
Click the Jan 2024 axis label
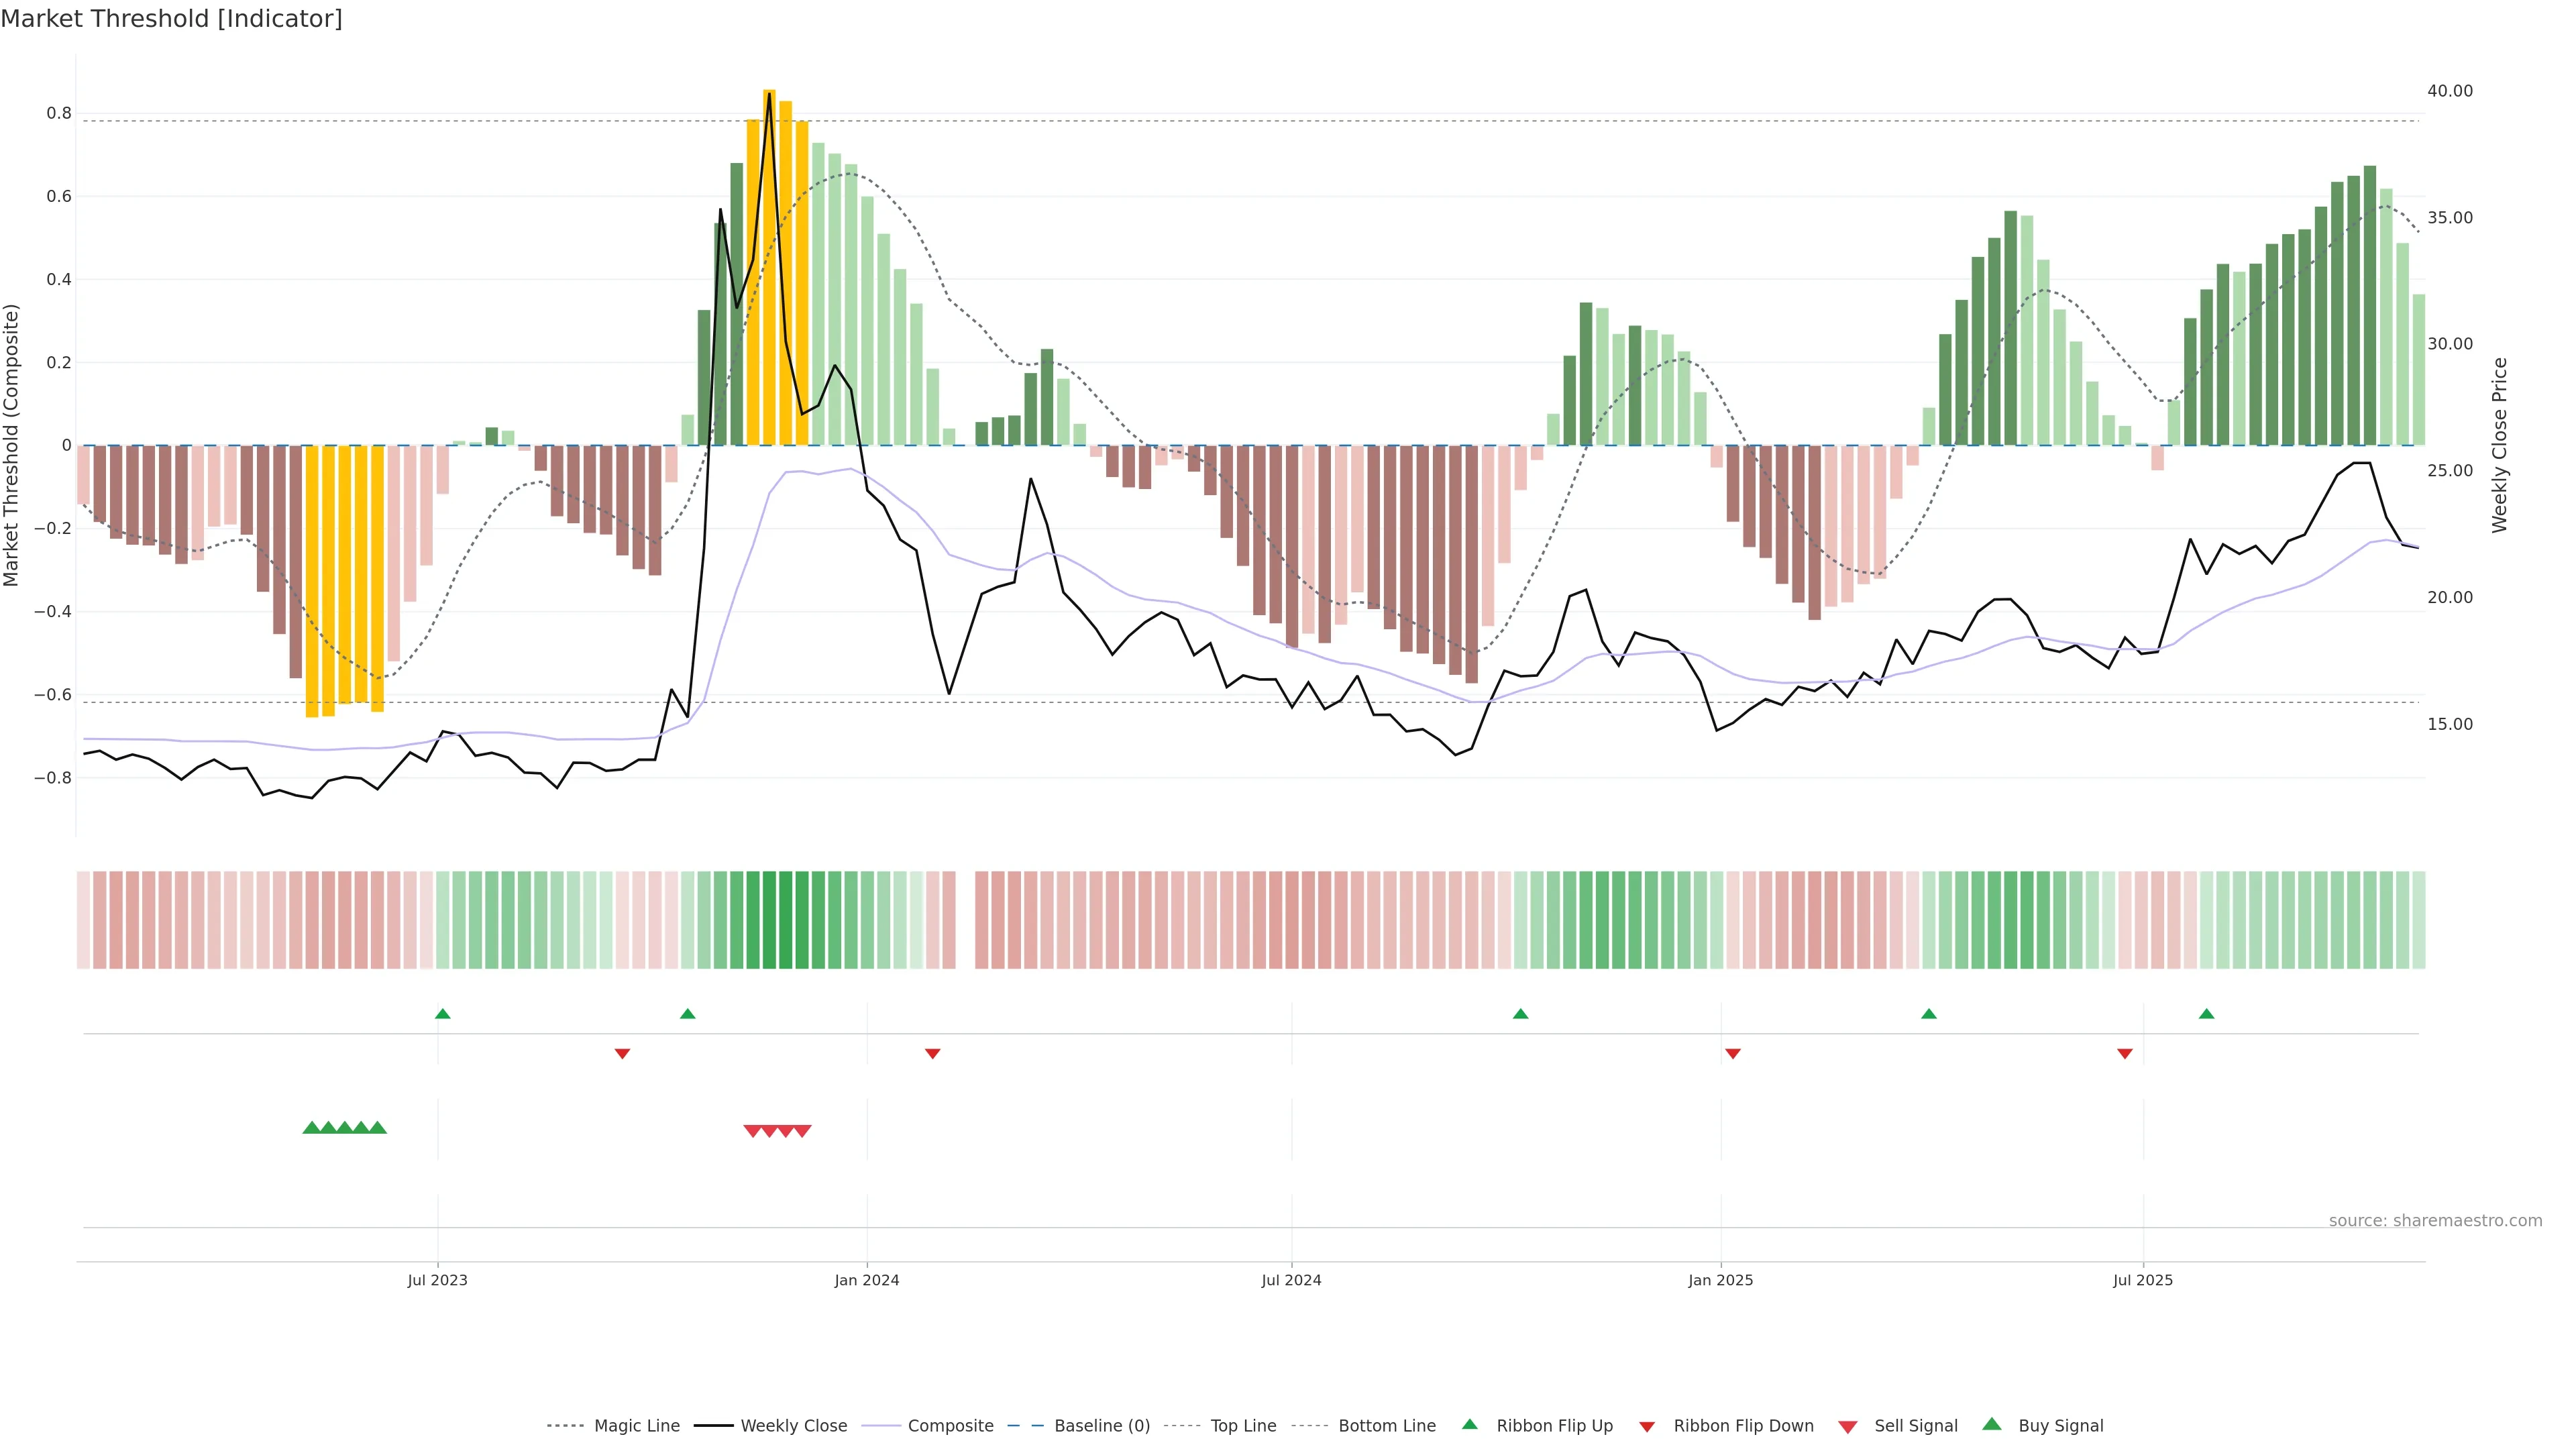point(867,1280)
